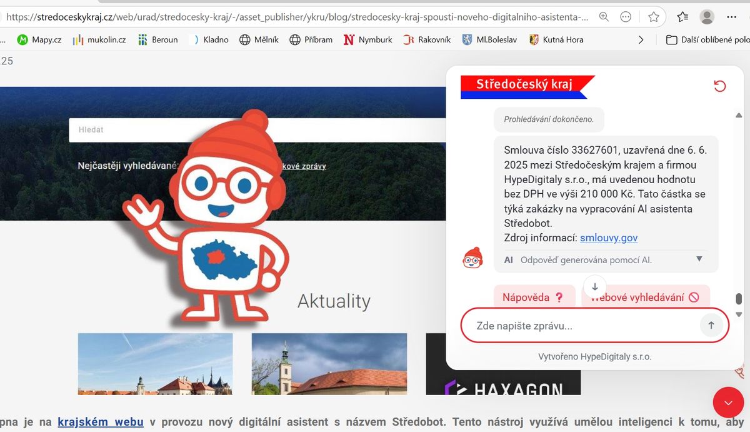The image size is (750, 432).
Task: Open the krajském webu link in article
Action: 101,422
